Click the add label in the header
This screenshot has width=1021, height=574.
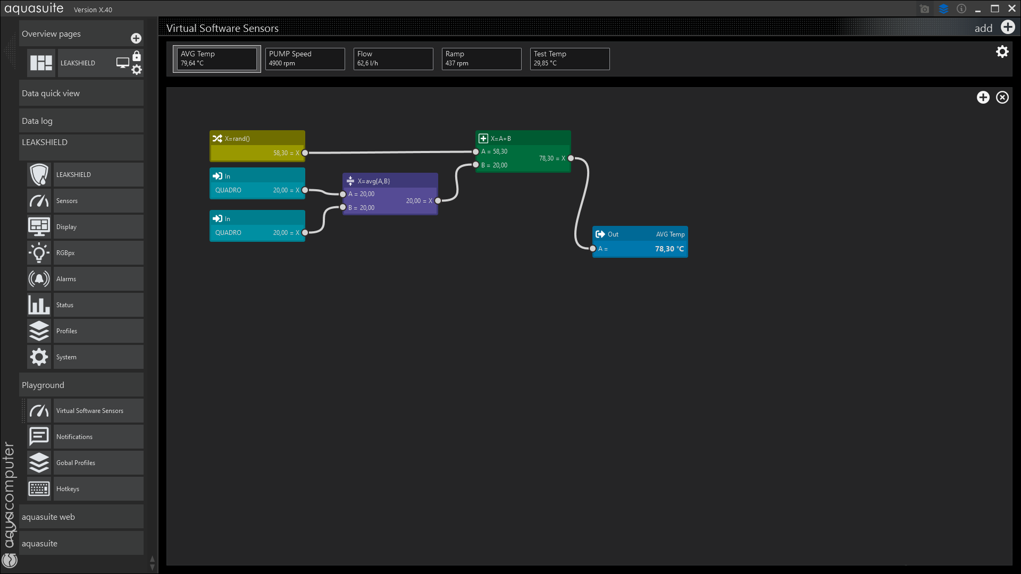click(x=983, y=28)
